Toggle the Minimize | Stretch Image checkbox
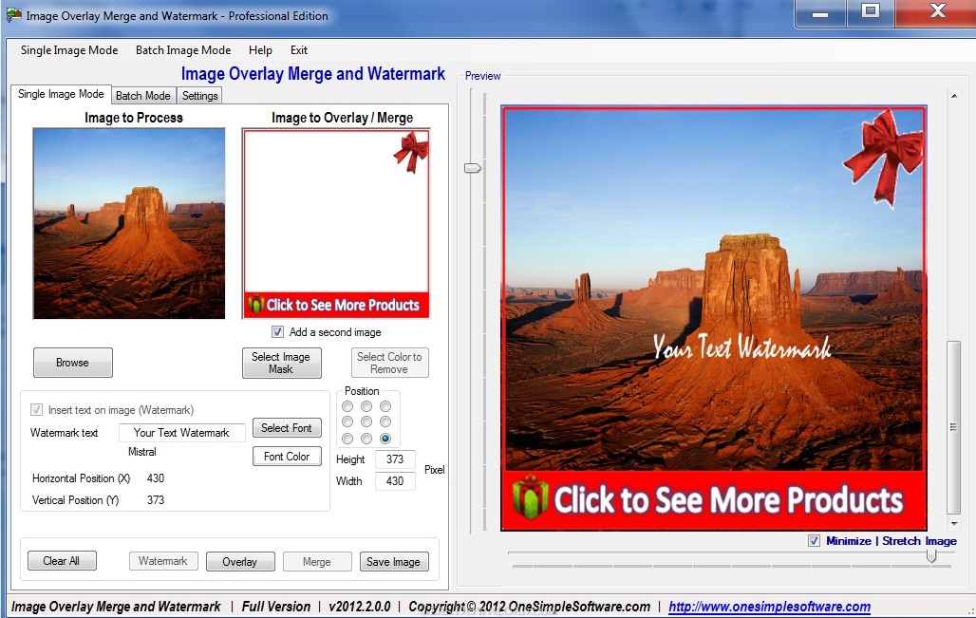The image size is (976, 618). 814,540
